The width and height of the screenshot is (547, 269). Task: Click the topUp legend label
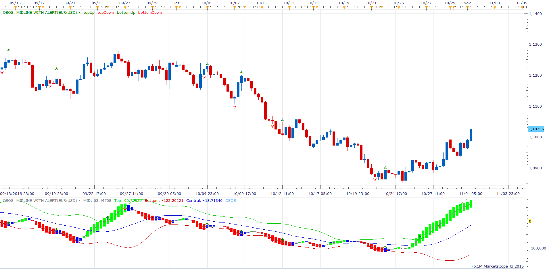89,13
